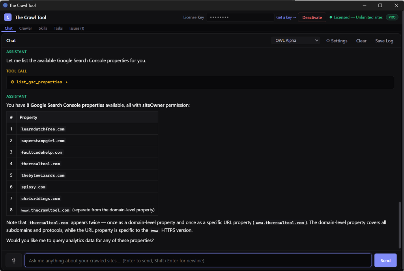This screenshot has width=404, height=271.
Task: Open the Issues (1) tab
Action: [x=77, y=28]
